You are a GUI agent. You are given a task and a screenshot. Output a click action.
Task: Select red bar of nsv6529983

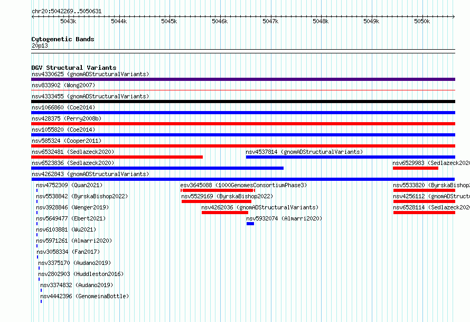(416, 168)
